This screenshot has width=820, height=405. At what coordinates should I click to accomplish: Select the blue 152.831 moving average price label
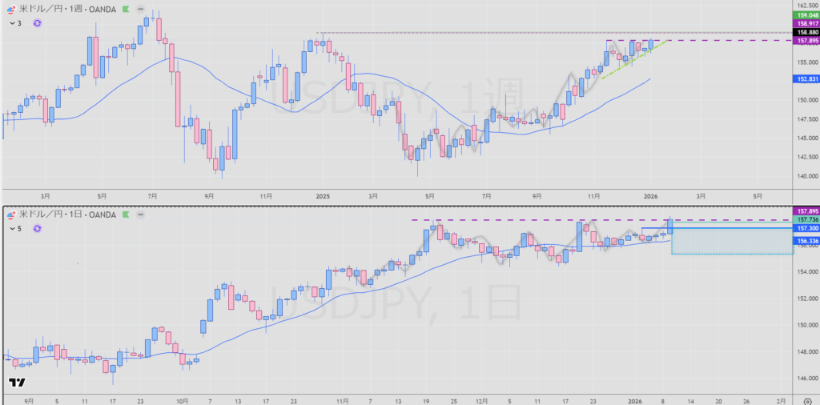tap(806, 79)
